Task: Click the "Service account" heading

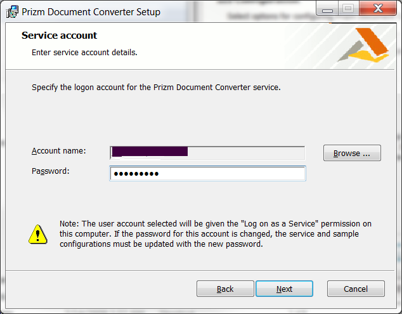Action: [x=60, y=36]
